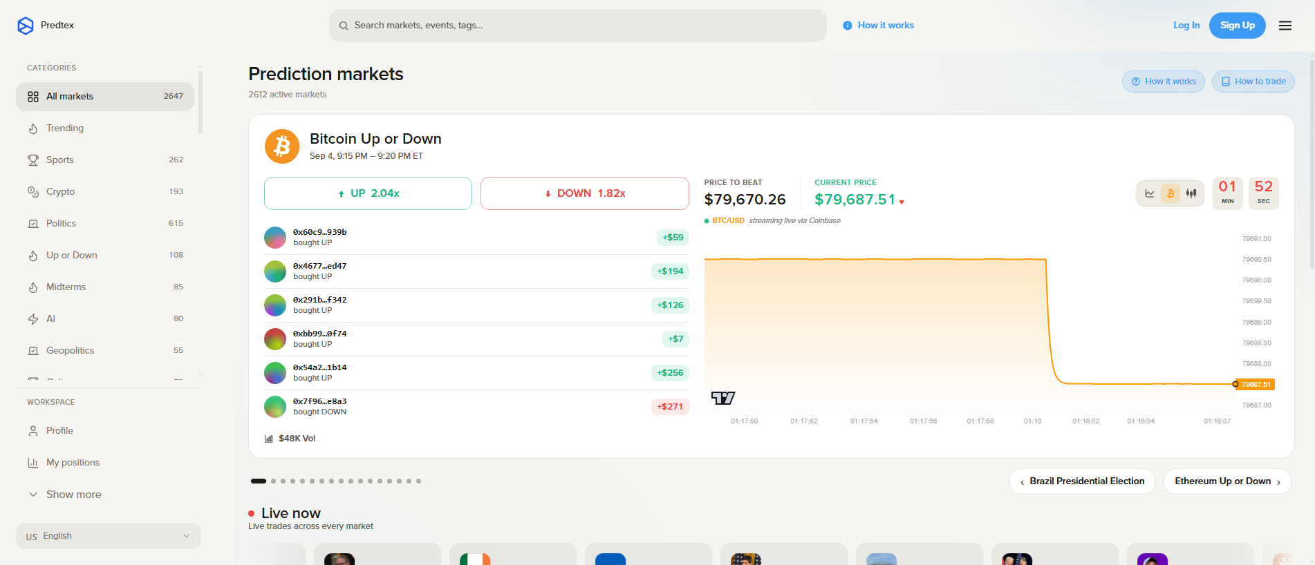Open Profile via its person icon
Screen dimensions: 1315x565
click(x=33, y=431)
